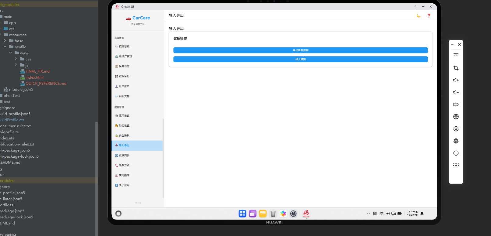Open 数据同步 sidebar item
The width and height of the screenshot is (491, 236).
[x=137, y=156]
